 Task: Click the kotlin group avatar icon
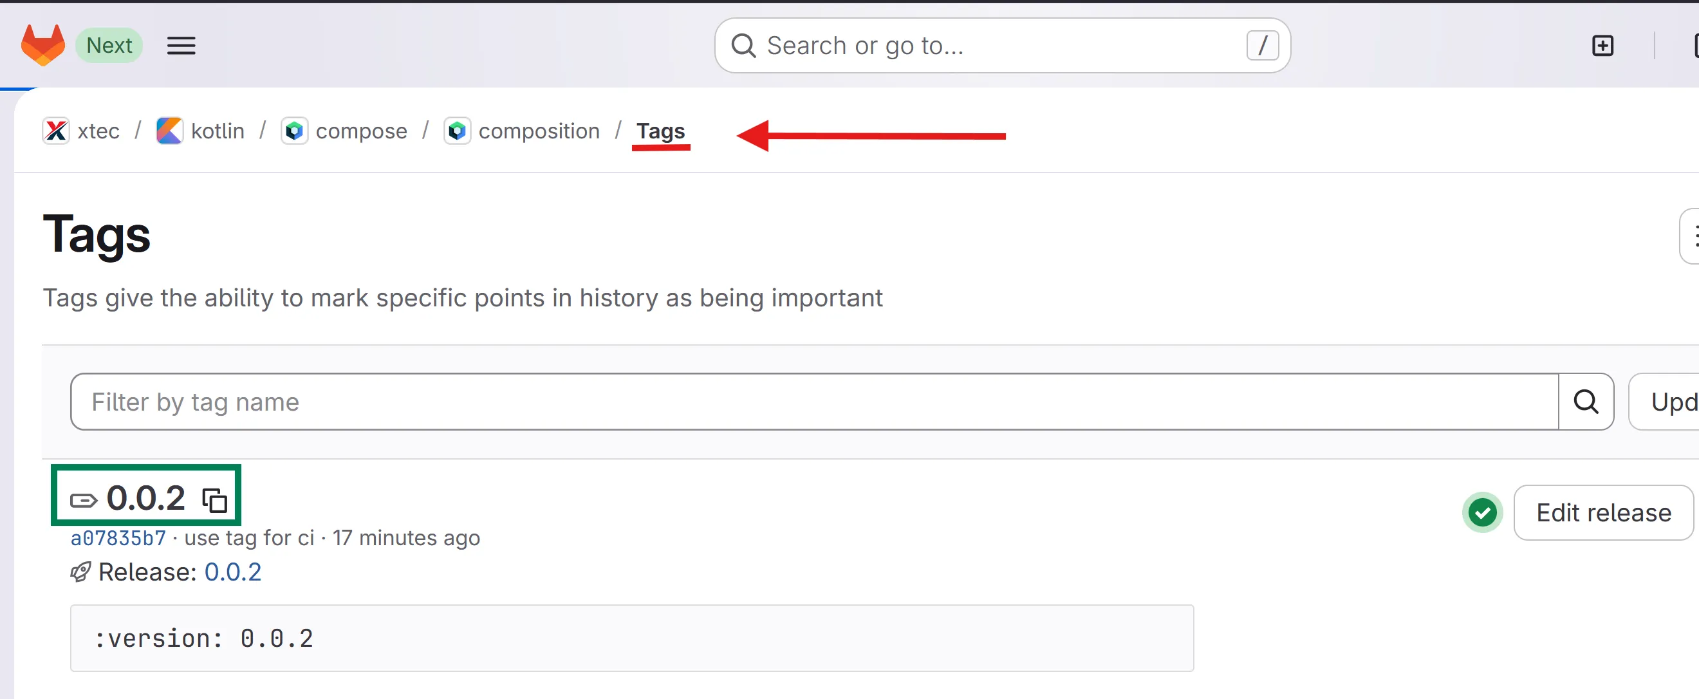(x=169, y=131)
